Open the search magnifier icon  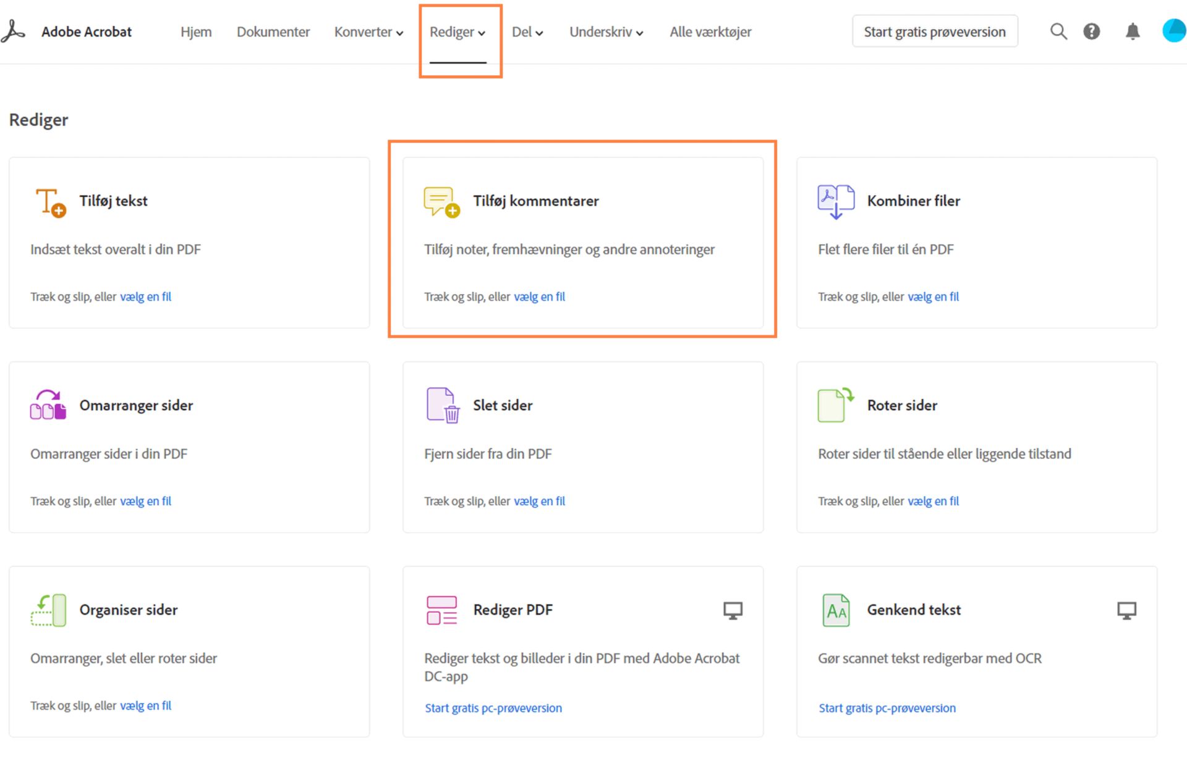pos(1058,32)
